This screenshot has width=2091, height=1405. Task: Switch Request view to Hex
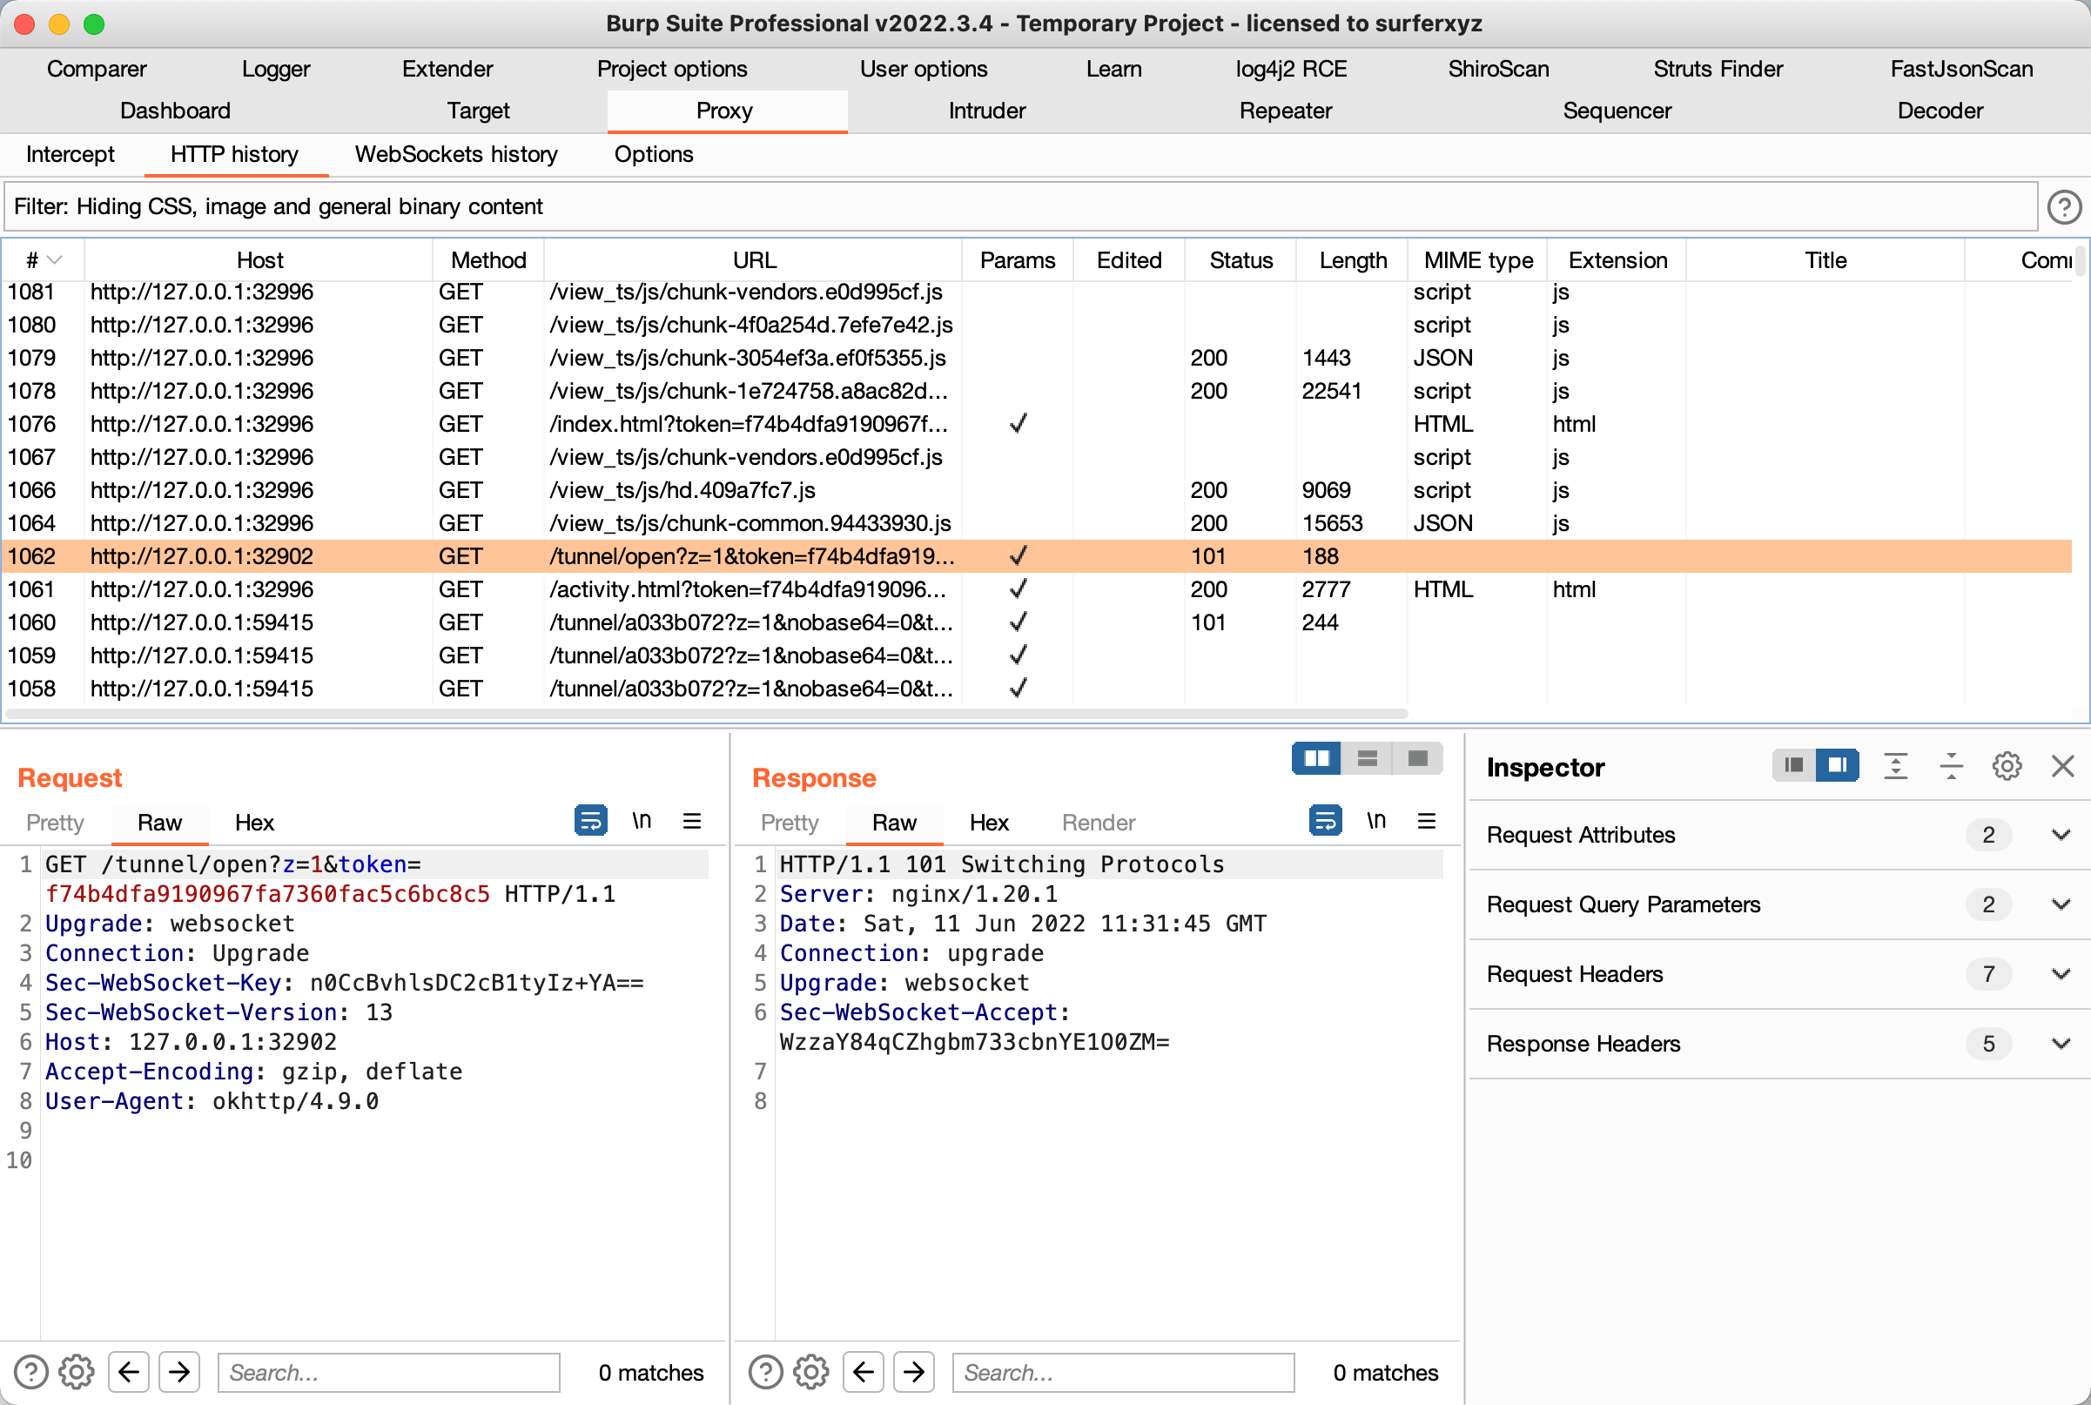click(254, 823)
